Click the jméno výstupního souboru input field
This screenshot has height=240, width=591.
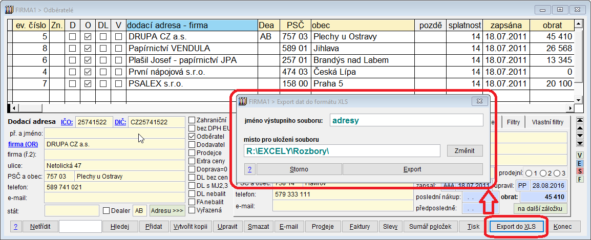click(406, 121)
